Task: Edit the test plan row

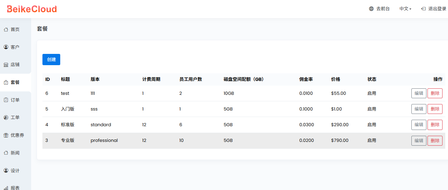Action: pyautogui.click(x=419, y=93)
